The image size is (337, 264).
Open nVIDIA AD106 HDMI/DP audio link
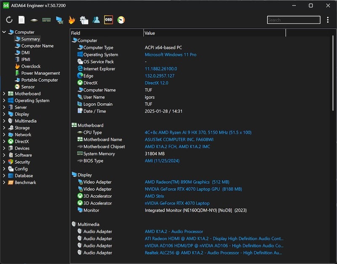point(214,246)
